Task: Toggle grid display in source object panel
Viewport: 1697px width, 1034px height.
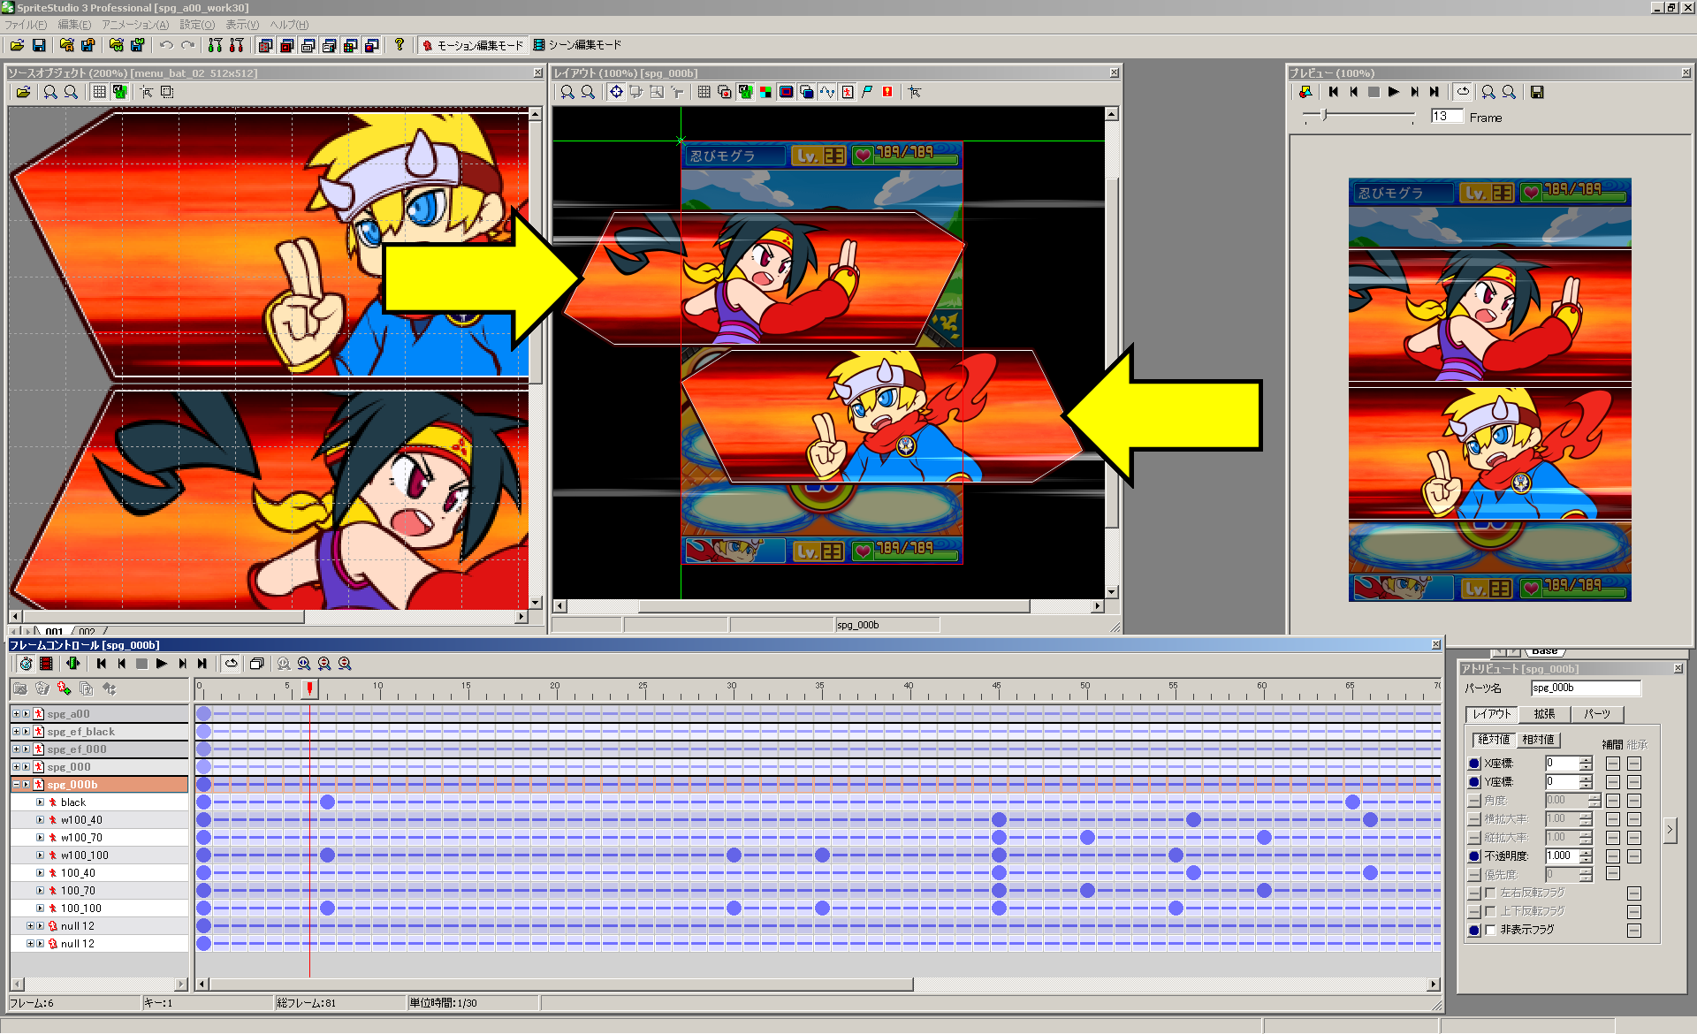Action: [99, 92]
